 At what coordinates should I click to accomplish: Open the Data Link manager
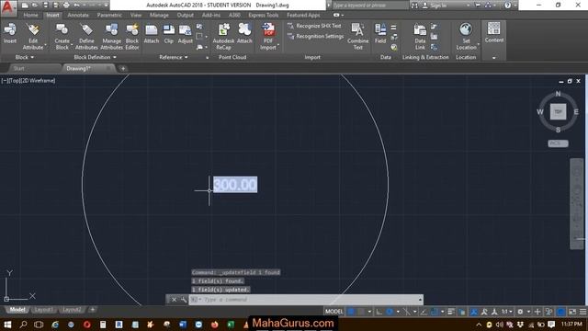tap(420, 36)
